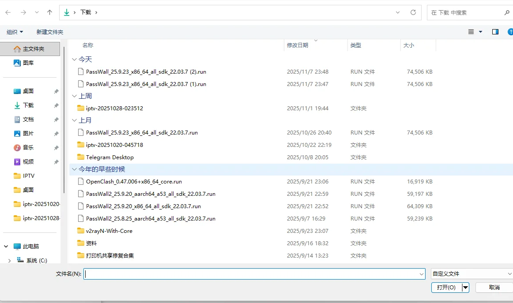Select the Telegram Desktop folder
The height and width of the screenshot is (303, 513).
[x=109, y=157]
